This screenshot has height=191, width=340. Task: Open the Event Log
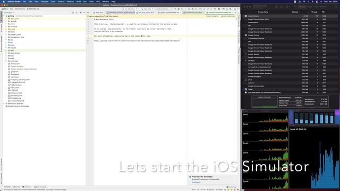231,187
